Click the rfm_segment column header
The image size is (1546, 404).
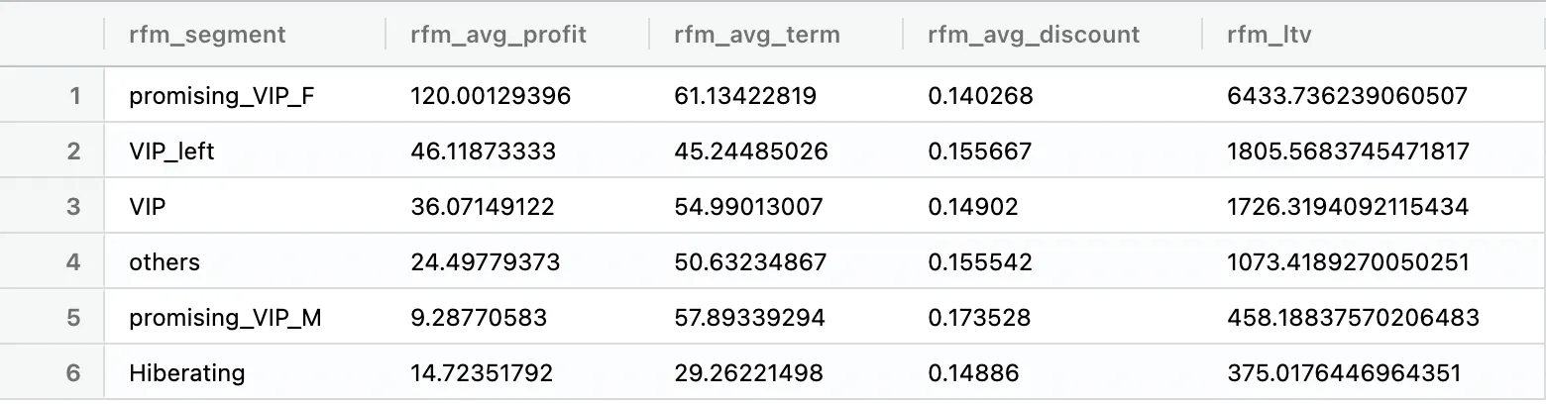(207, 35)
